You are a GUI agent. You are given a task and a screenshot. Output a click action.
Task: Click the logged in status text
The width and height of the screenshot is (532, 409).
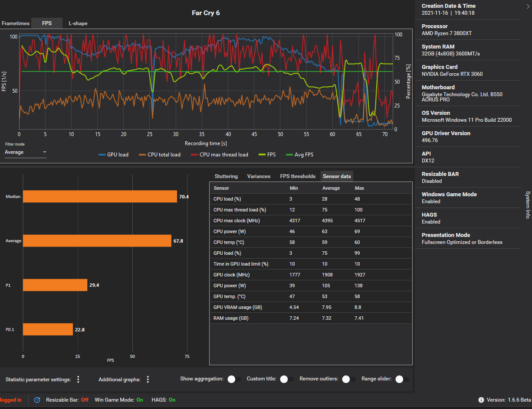pyautogui.click(x=10, y=400)
